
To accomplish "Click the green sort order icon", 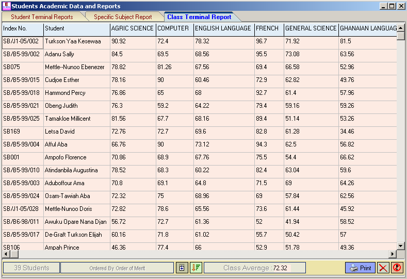I will click(196, 268).
